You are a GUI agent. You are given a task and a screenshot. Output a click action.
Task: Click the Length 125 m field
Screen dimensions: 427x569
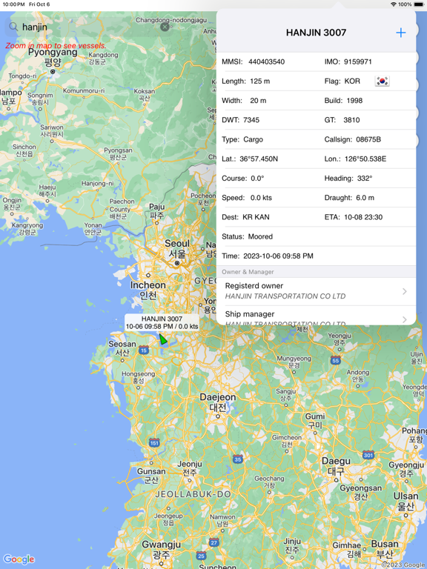click(x=246, y=81)
